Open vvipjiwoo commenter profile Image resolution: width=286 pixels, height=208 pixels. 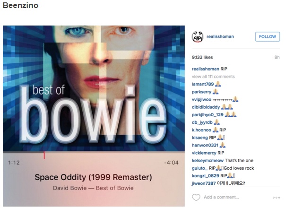(201, 99)
